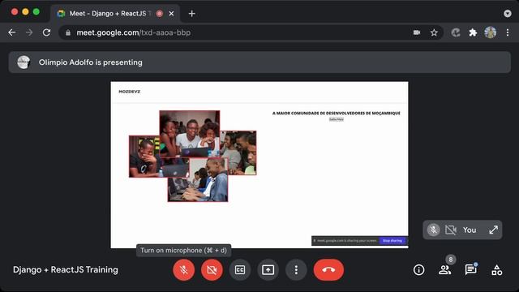This screenshot has height=292, width=519.
Task: Click the muted mic icon in You tile
Action: pyautogui.click(x=433, y=230)
